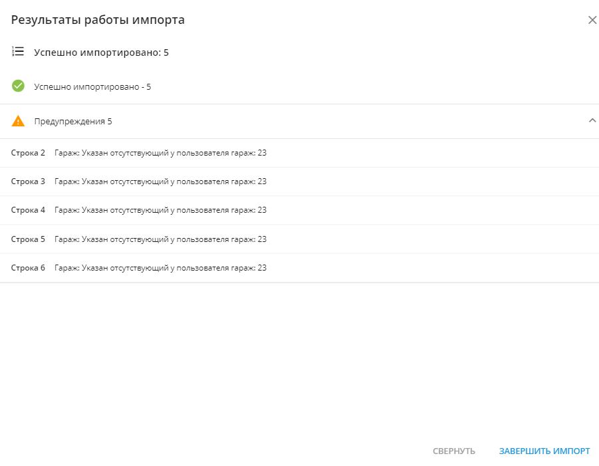Select the Строка 3 row label
This screenshot has width=599, height=466.
coord(28,181)
